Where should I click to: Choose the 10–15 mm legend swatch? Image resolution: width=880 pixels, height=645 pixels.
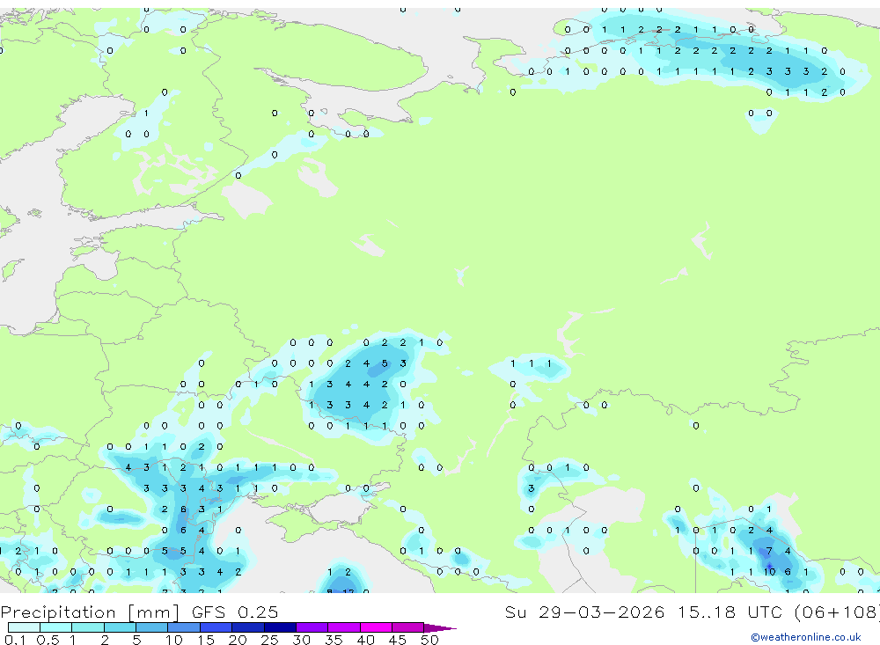click(x=184, y=627)
